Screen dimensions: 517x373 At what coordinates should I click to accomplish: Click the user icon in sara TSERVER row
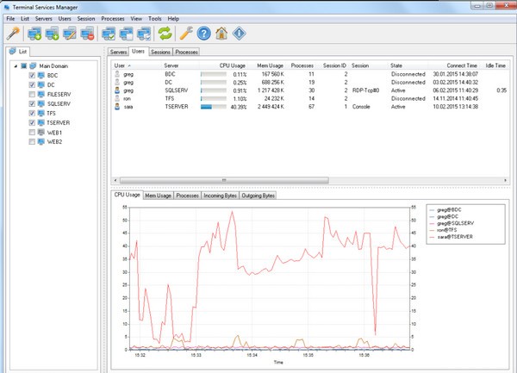point(117,106)
